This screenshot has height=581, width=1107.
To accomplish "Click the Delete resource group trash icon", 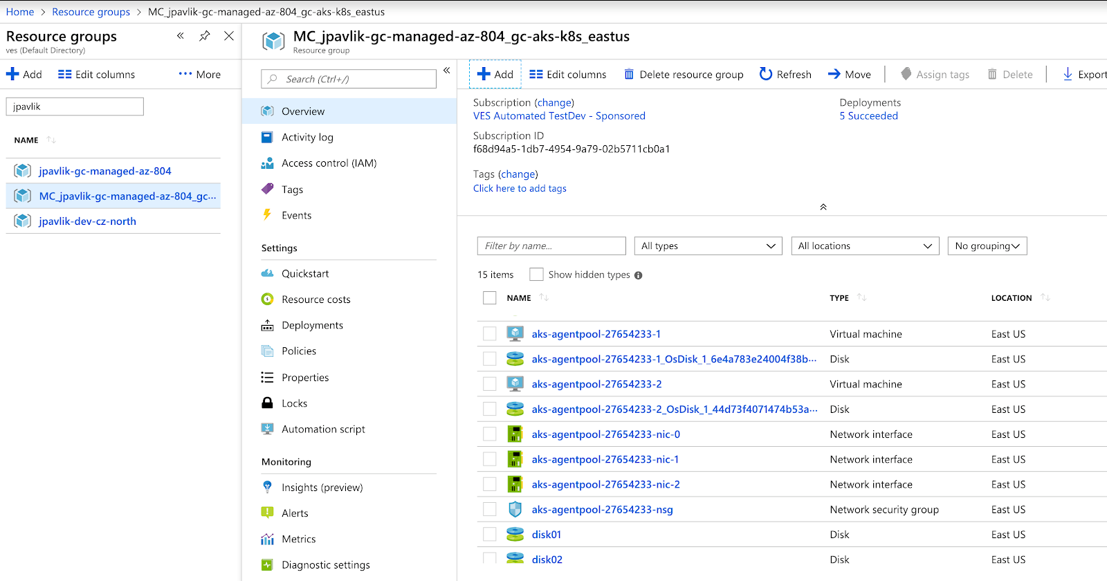I will point(629,75).
